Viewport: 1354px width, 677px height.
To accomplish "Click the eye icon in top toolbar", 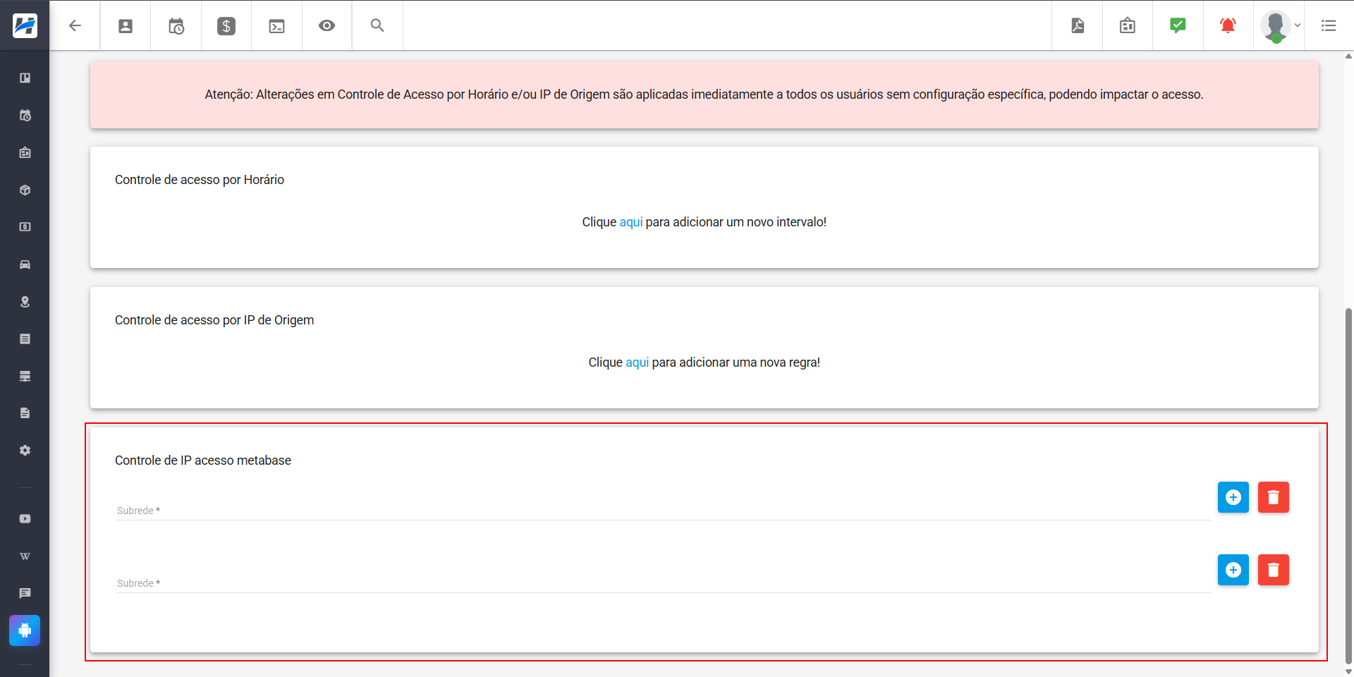I will pos(327,26).
